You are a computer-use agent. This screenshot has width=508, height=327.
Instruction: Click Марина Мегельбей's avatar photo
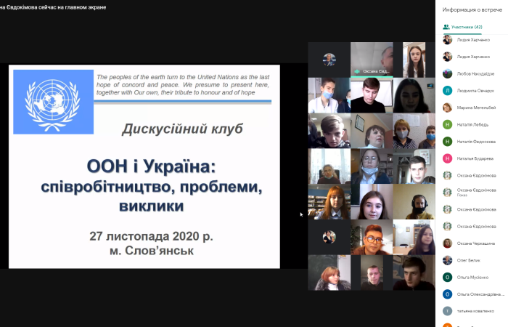[448, 108]
